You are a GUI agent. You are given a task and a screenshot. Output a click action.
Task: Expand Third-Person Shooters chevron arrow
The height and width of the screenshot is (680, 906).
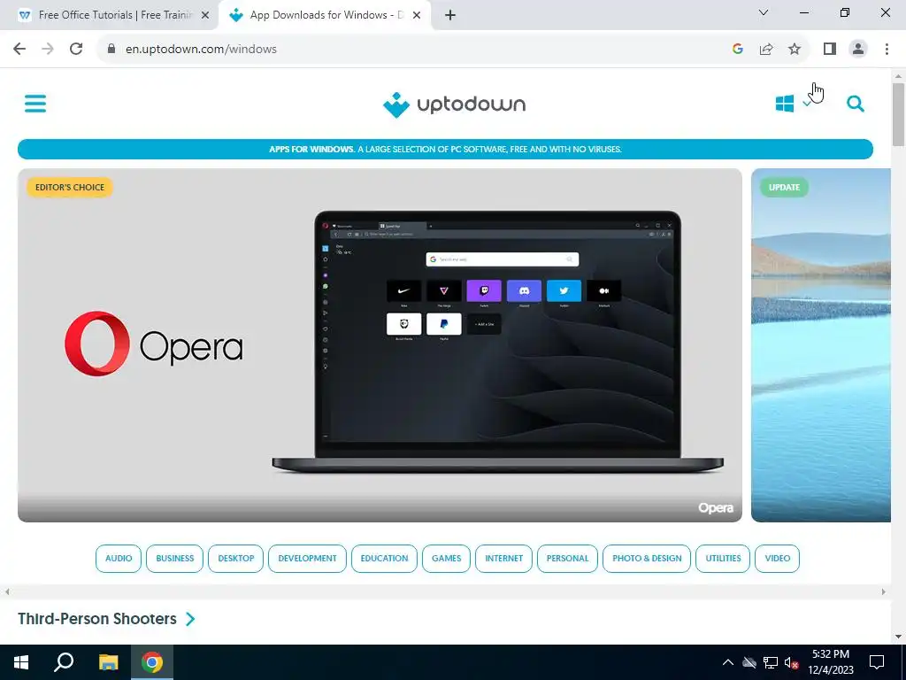(190, 619)
